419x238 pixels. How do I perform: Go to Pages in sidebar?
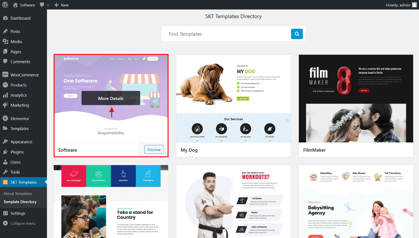point(24,52)
